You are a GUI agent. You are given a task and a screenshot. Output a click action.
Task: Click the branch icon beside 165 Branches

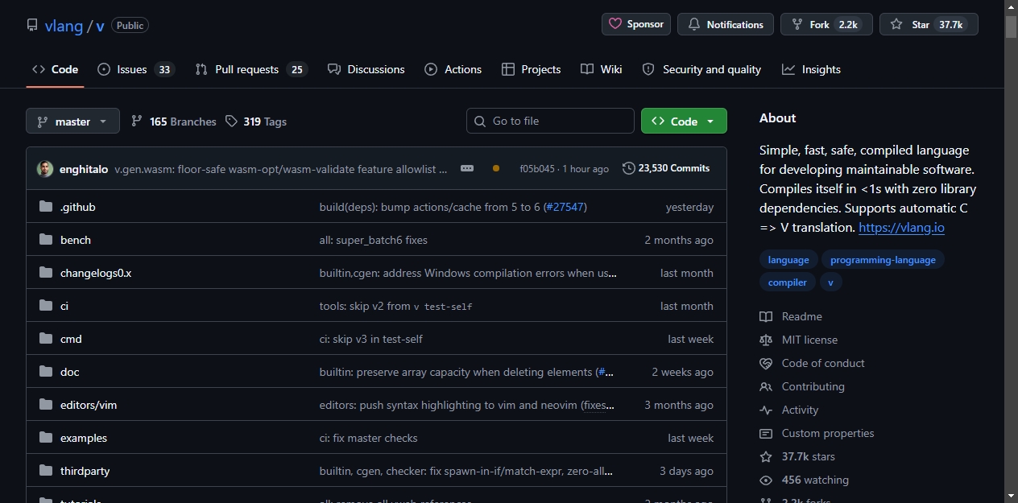137,121
